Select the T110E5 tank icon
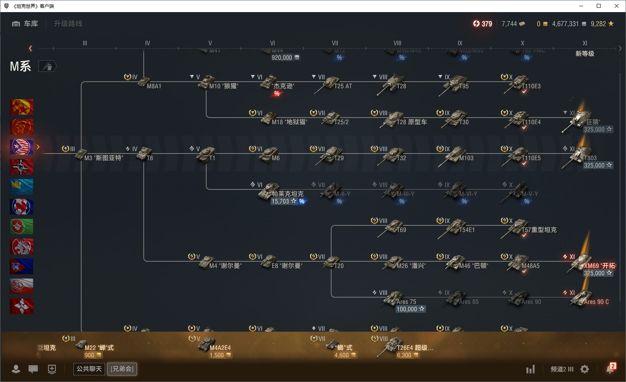The height and width of the screenshot is (382, 626). (x=515, y=157)
